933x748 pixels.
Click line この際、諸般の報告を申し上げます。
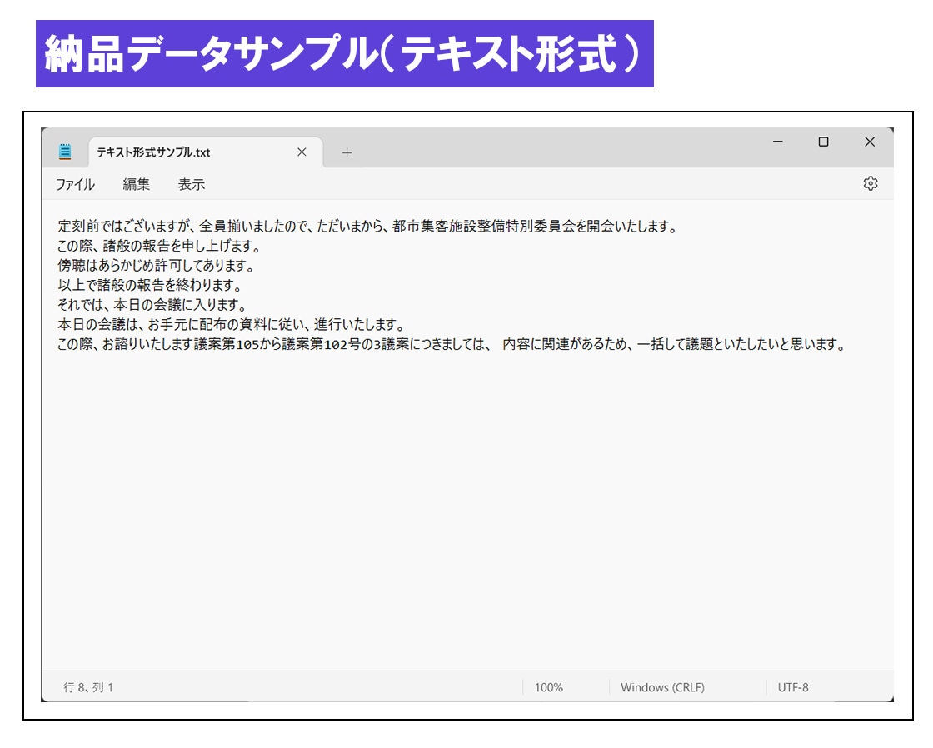pyautogui.click(x=159, y=246)
